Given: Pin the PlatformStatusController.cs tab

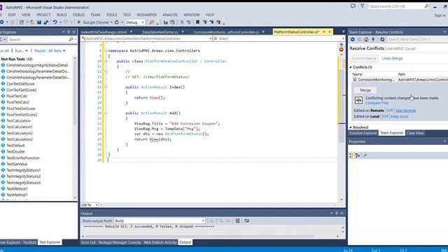Looking at the screenshot, I should pyautogui.click(x=324, y=32).
